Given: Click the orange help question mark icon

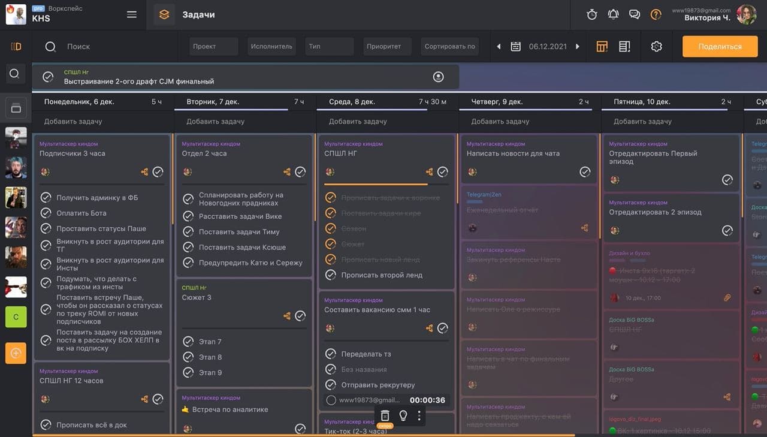Looking at the screenshot, I should (x=656, y=14).
